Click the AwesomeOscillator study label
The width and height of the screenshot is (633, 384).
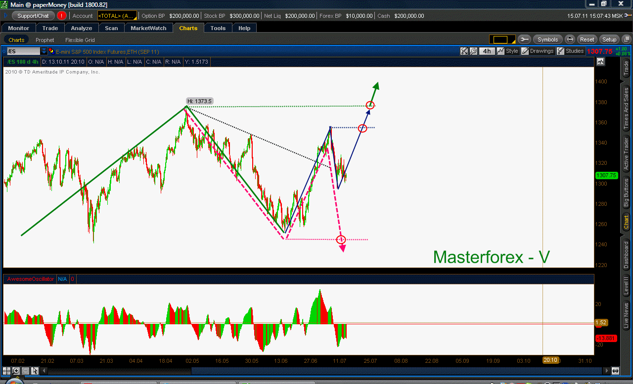(31, 279)
